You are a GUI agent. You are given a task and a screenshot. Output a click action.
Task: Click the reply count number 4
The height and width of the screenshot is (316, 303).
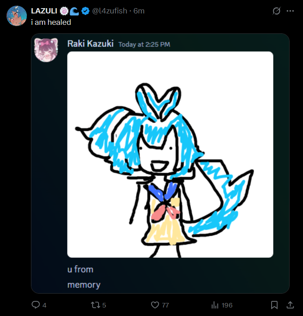(x=44, y=305)
